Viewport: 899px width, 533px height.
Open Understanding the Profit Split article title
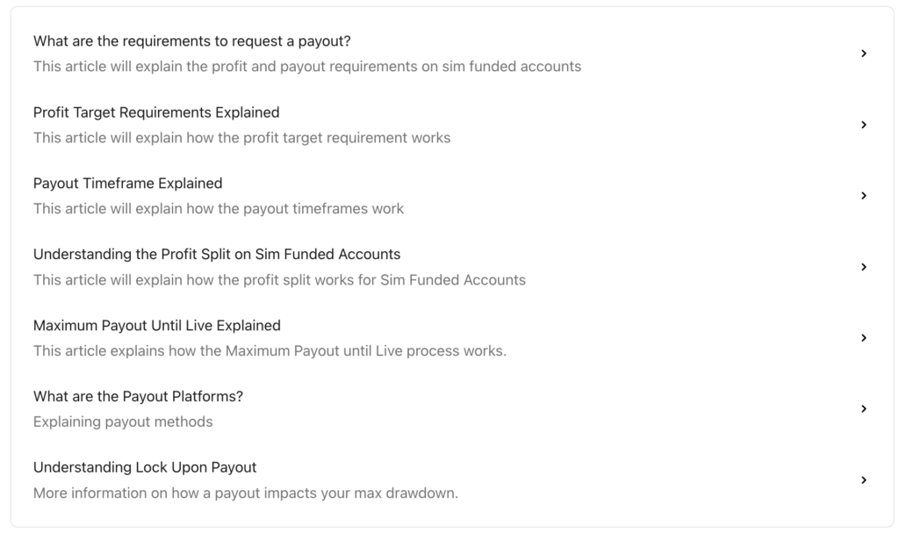(x=217, y=254)
